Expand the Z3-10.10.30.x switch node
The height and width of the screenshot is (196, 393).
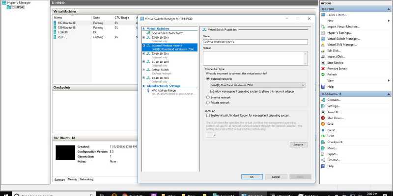click(143, 54)
